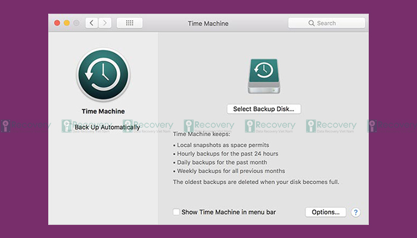
Task: Click the Time Machine window title
Action: pos(208,23)
